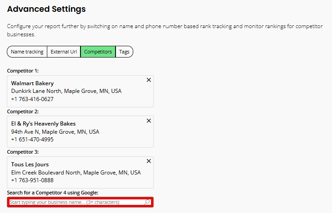Click the Competitor 1 label
Screen dimensions: 332x213
click(x=23, y=71)
